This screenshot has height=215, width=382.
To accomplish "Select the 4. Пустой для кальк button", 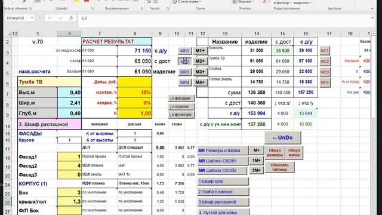I will point(223,212).
